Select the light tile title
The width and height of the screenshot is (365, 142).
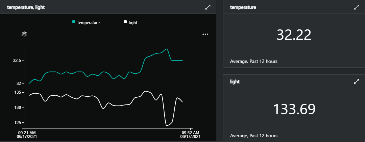click(235, 81)
